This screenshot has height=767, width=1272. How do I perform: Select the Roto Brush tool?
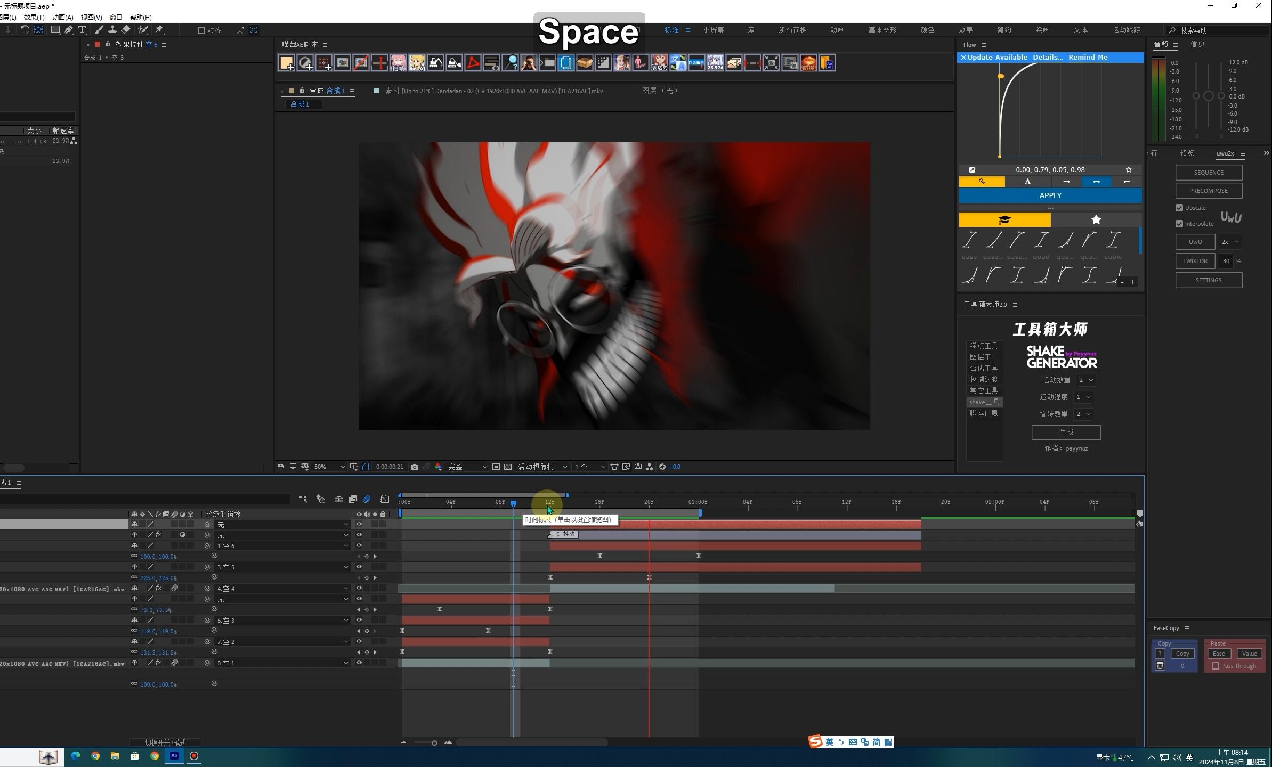[x=142, y=30]
